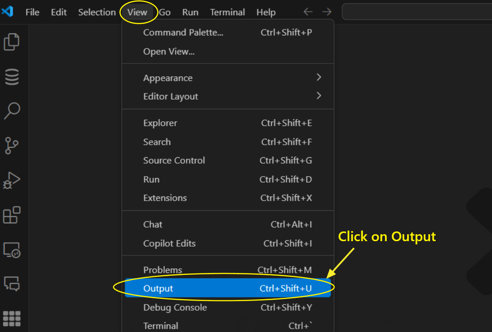This screenshot has width=492, height=332.
Task: Expand the Editor Layout submenu
Action: pyautogui.click(x=228, y=96)
